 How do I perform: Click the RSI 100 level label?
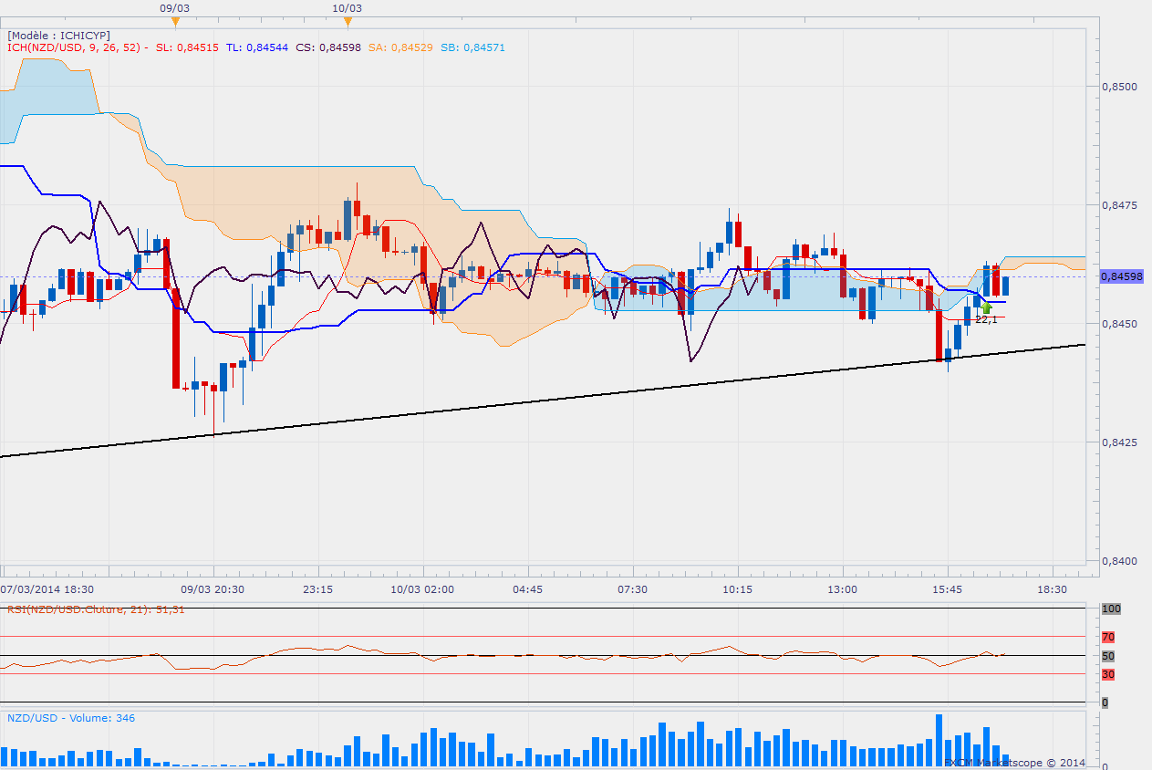(x=1109, y=609)
